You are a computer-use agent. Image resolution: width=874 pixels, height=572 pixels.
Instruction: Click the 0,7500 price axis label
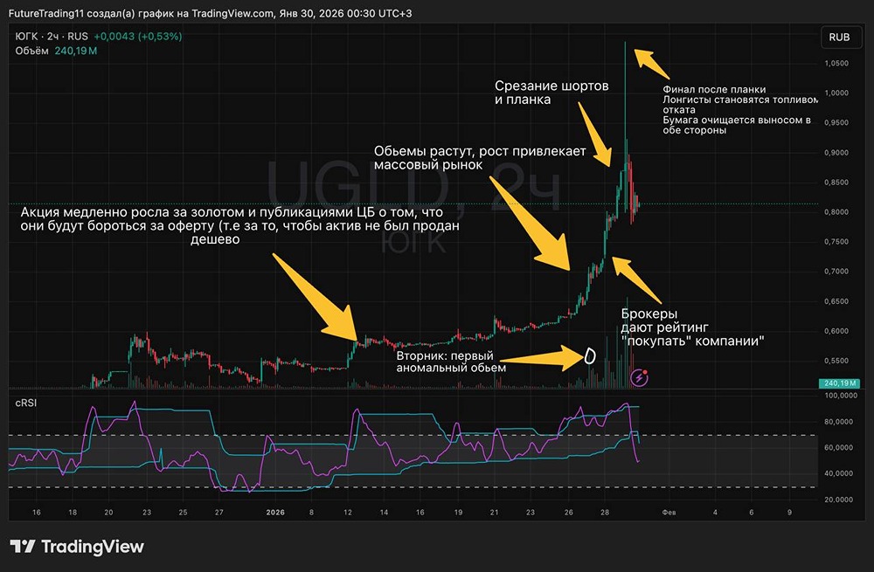point(836,242)
